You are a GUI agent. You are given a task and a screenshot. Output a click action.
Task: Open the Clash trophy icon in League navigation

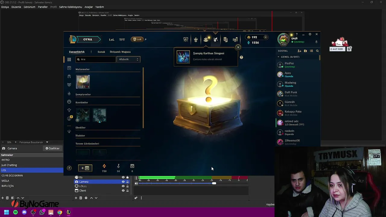[x=186, y=39]
